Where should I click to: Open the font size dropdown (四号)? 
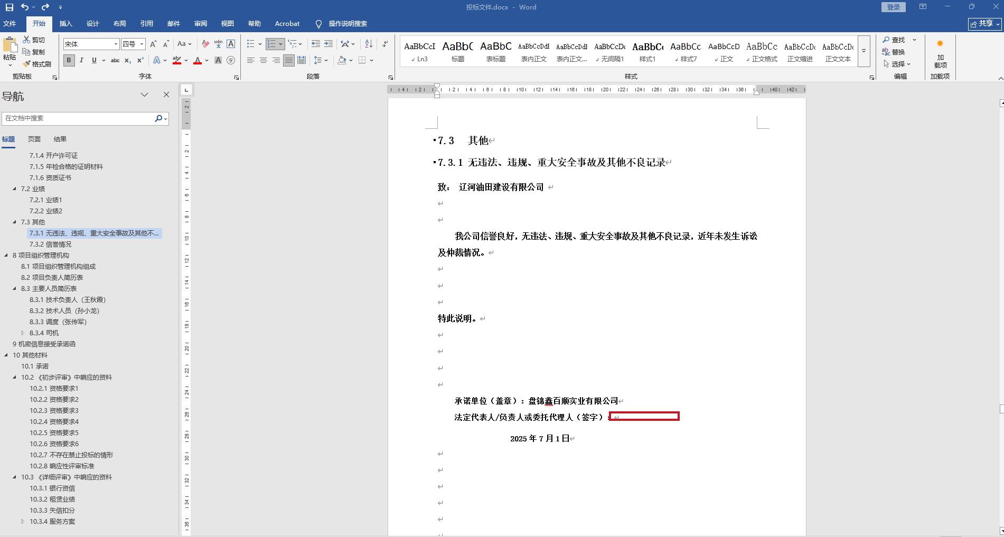[x=142, y=44]
